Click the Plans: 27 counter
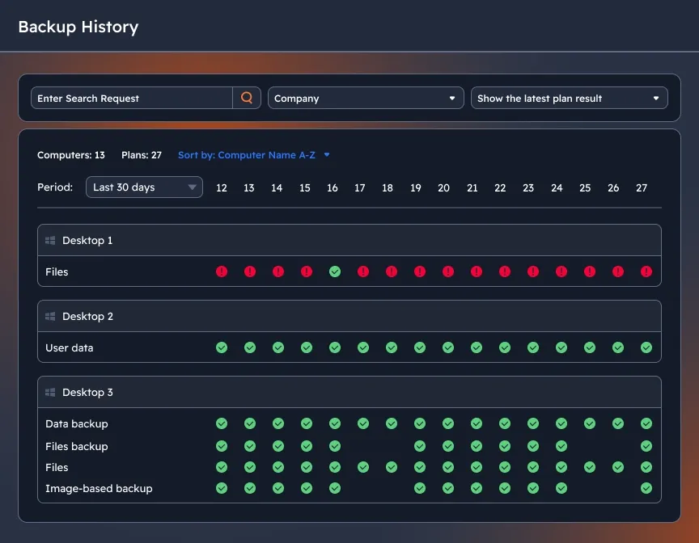The height and width of the screenshot is (543, 699). (x=141, y=155)
